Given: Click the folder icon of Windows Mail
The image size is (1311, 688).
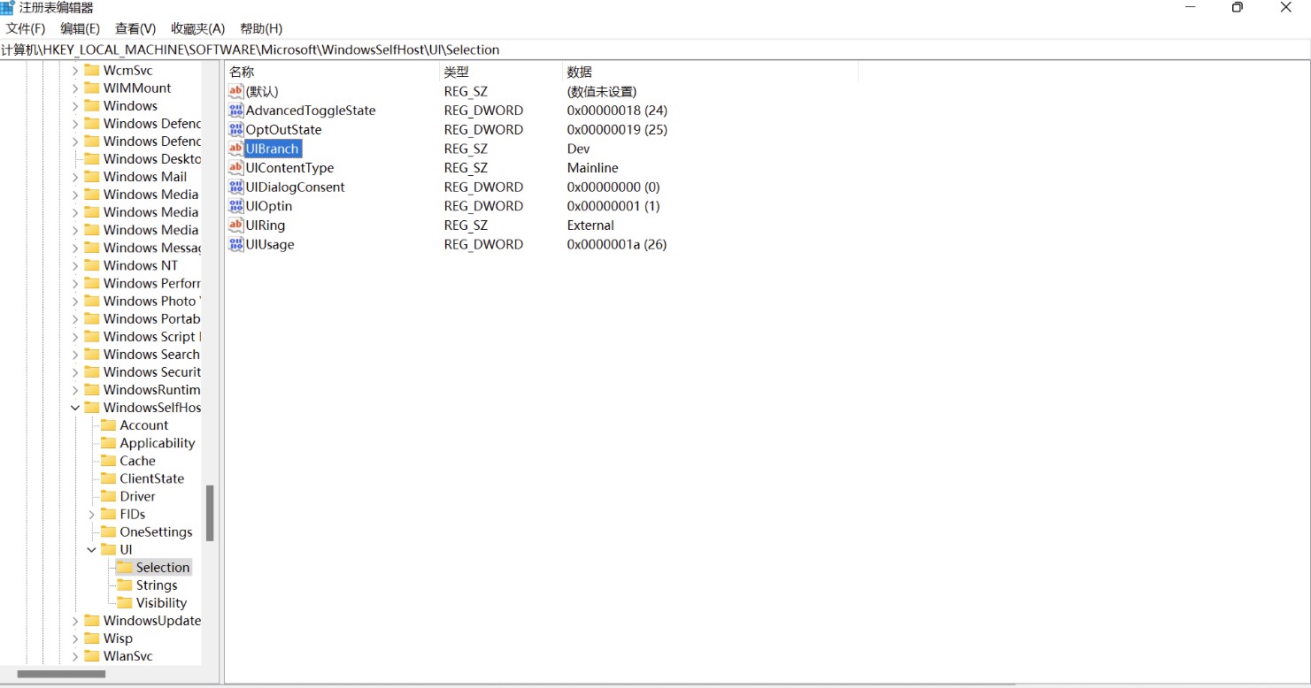Looking at the screenshot, I should [x=92, y=177].
